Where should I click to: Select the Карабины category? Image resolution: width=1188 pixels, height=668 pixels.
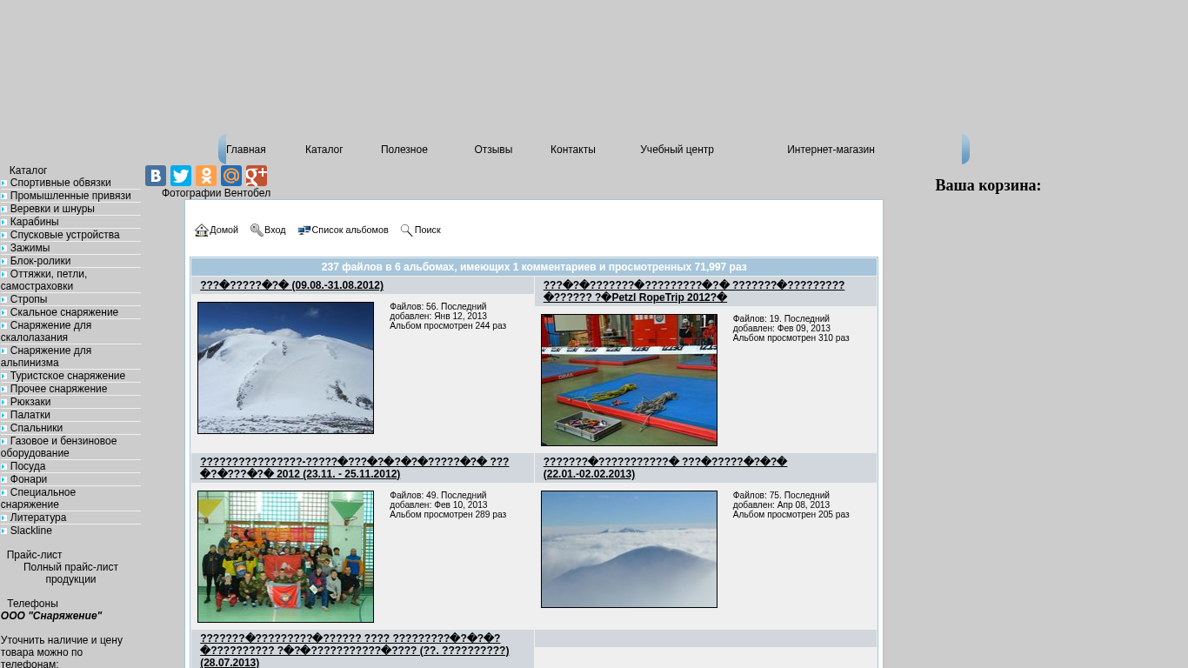click(35, 222)
